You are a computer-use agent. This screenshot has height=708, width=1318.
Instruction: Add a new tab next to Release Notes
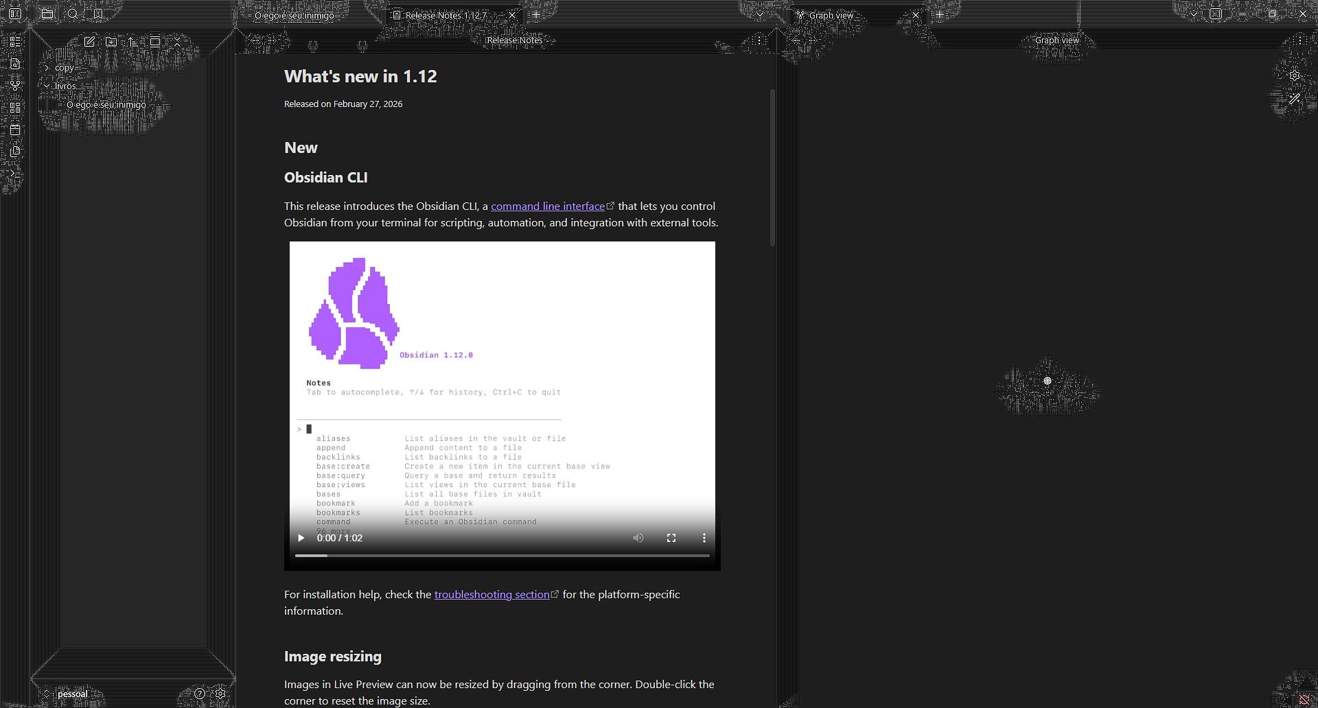click(536, 14)
